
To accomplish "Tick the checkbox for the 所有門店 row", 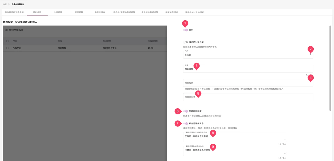I will tap(7, 48).
